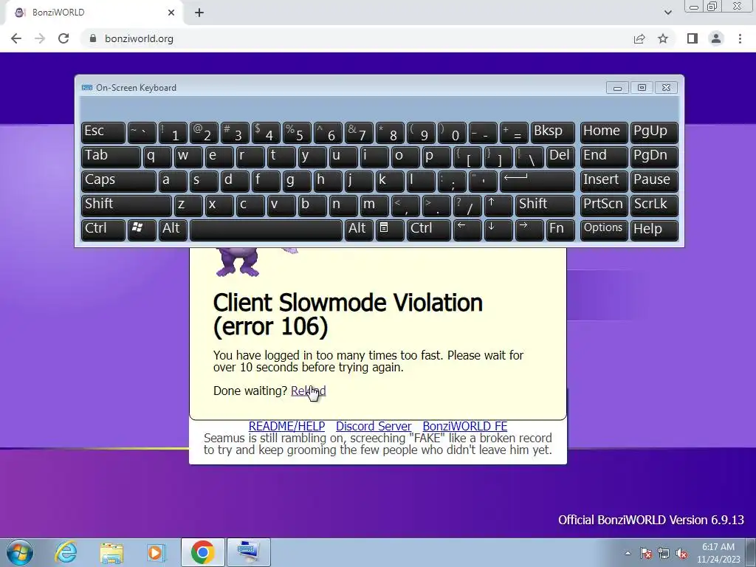Image resolution: width=756 pixels, height=567 pixels.
Task: Click down arrow key on On-Screen Keyboard
Action: tap(498, 229)
